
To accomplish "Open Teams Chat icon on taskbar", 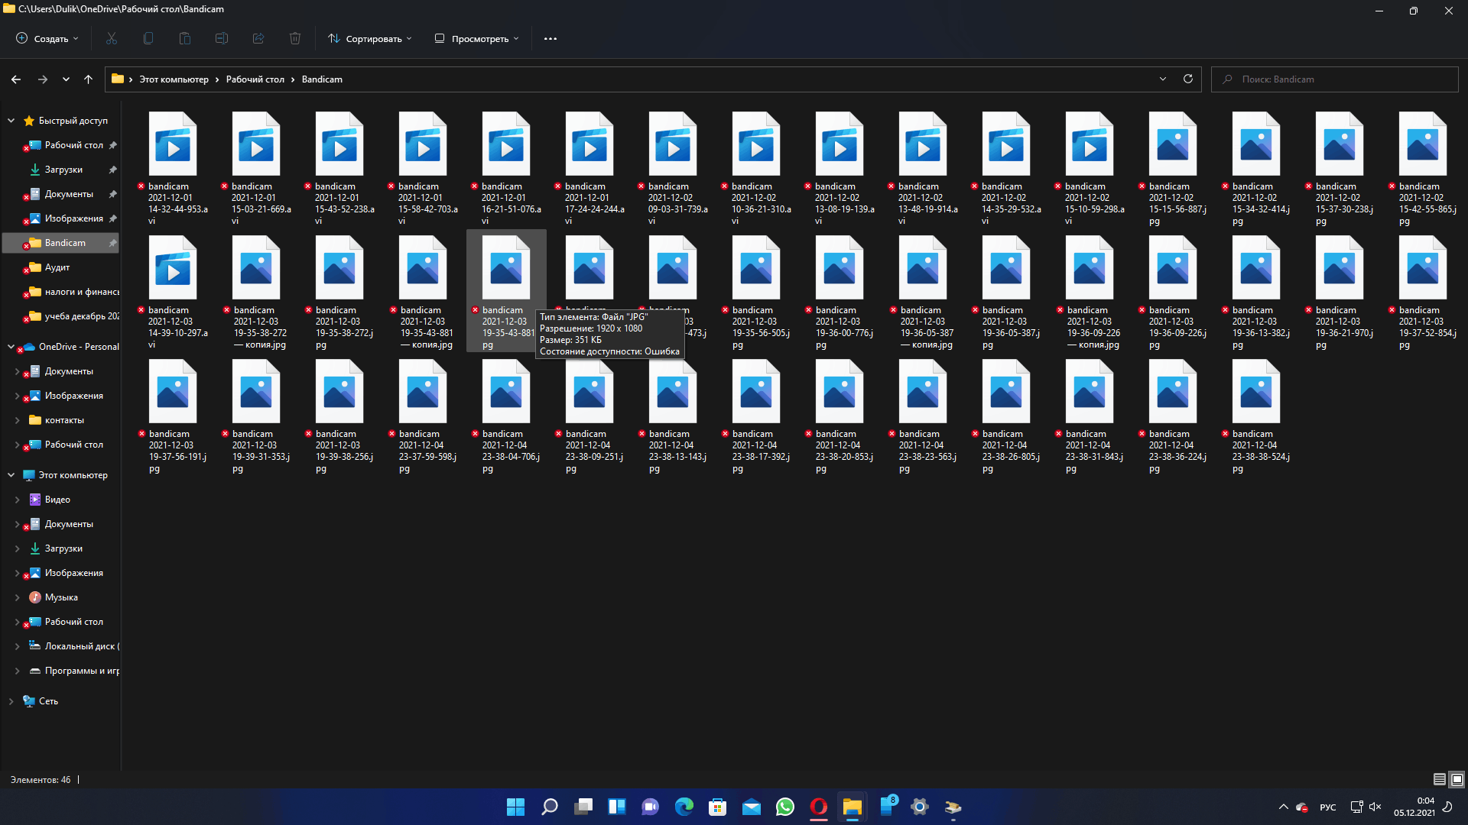I will pyautogui.click(x=651, y=807).
